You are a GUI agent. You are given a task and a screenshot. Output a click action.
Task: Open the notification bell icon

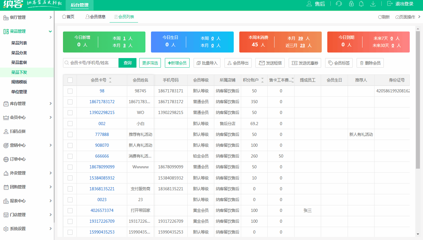(x=362, y=4)
